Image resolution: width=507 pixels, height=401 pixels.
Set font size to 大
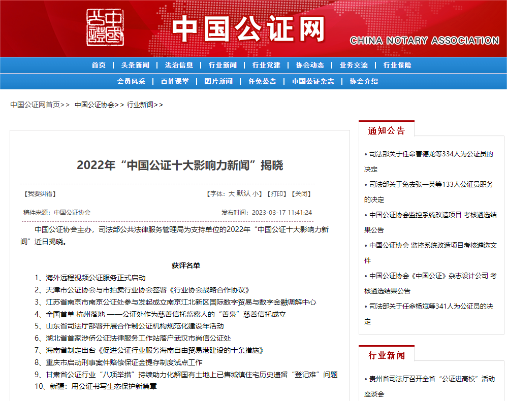click(232, 193)
